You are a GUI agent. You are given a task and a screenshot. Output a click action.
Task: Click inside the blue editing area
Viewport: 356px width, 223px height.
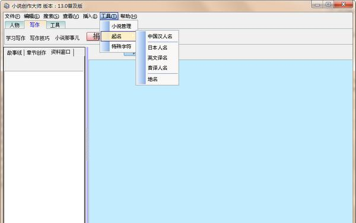point(220,141)
